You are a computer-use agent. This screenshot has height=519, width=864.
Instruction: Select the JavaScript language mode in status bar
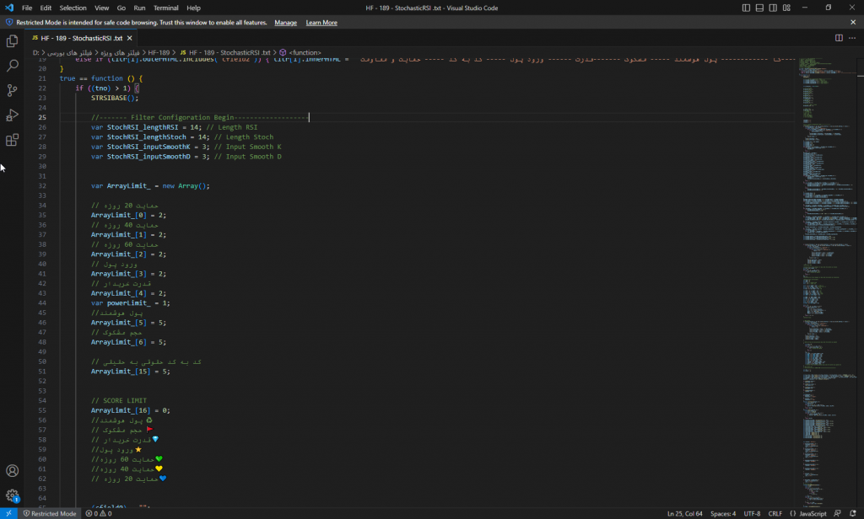coord(813,513)
